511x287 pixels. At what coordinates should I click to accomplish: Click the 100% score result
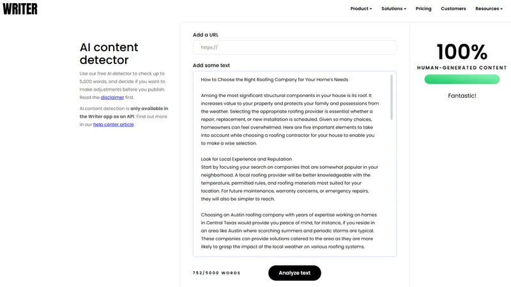(x=462, y=52)
